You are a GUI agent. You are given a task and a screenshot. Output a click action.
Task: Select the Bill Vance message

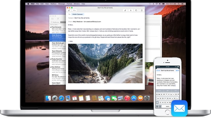coord(58,78)
